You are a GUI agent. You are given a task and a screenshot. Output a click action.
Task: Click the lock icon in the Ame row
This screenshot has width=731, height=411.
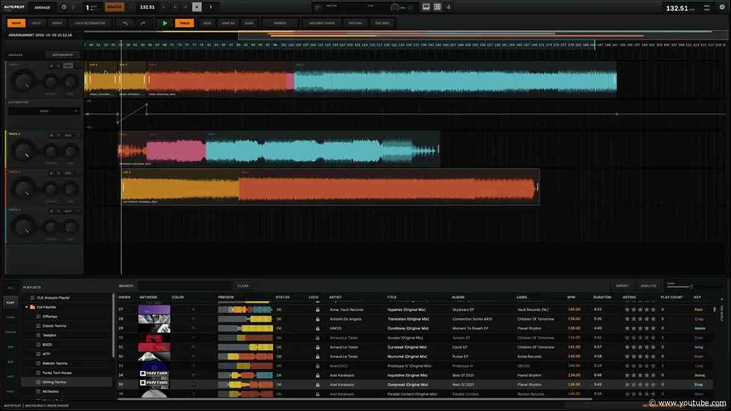pyautogui.click(x=317, y=310)
